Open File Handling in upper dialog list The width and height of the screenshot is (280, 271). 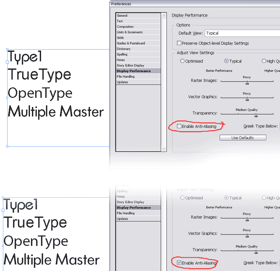(139, 76)
